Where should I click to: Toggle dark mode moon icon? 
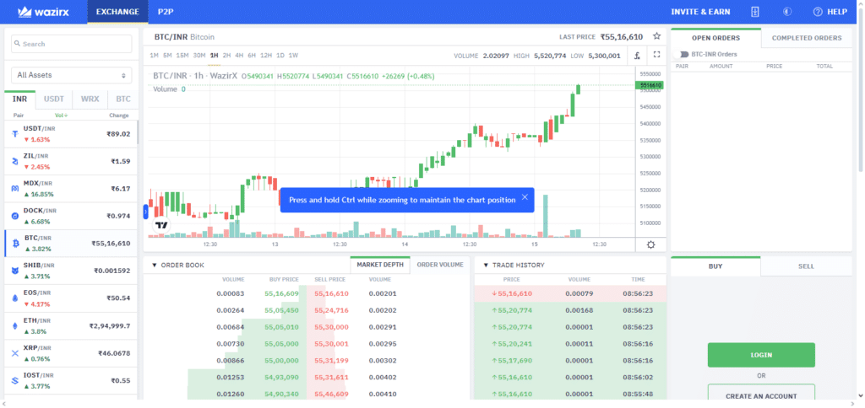click(x=787, y=12)
